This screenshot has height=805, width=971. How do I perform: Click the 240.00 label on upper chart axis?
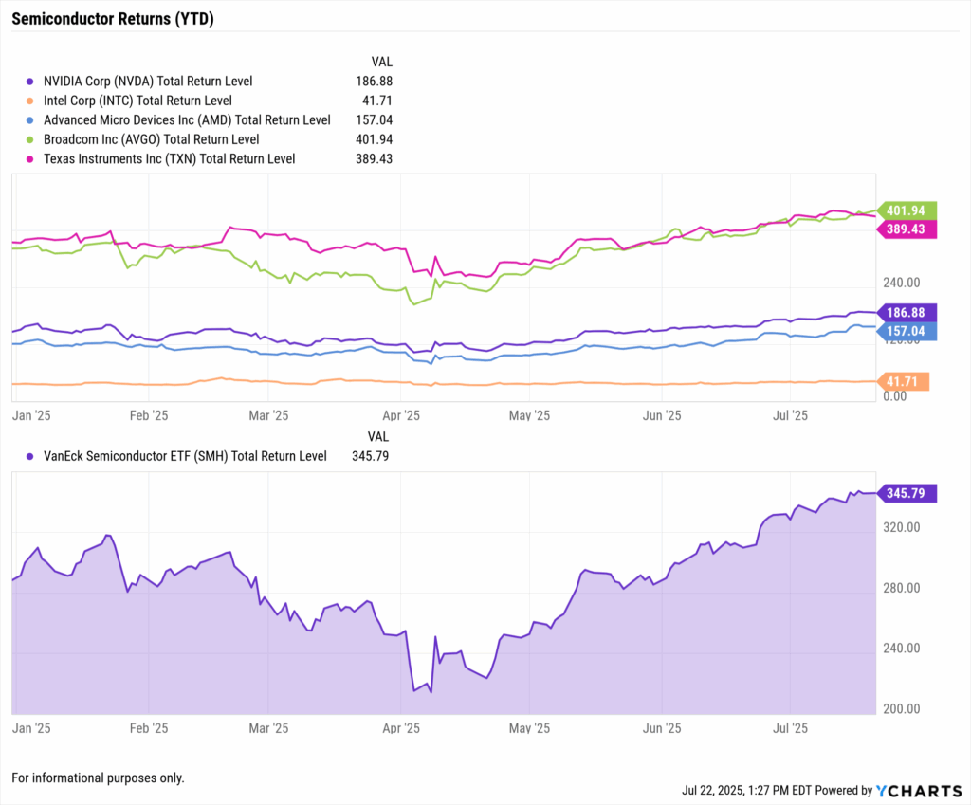click(902, 283)
